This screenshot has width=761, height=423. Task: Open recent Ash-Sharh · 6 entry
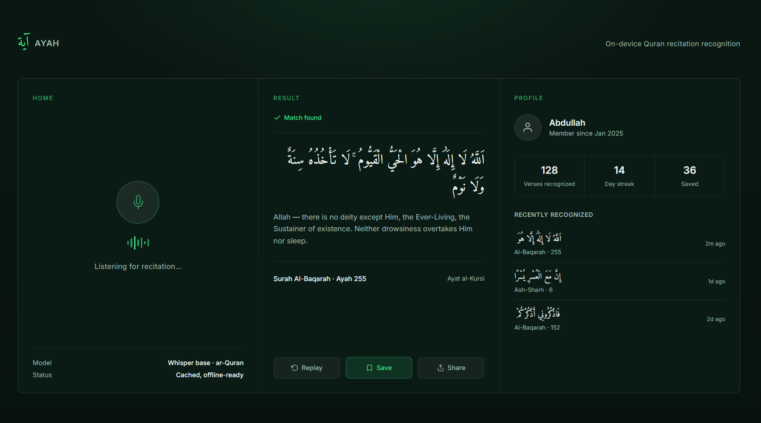pos(620,282)
